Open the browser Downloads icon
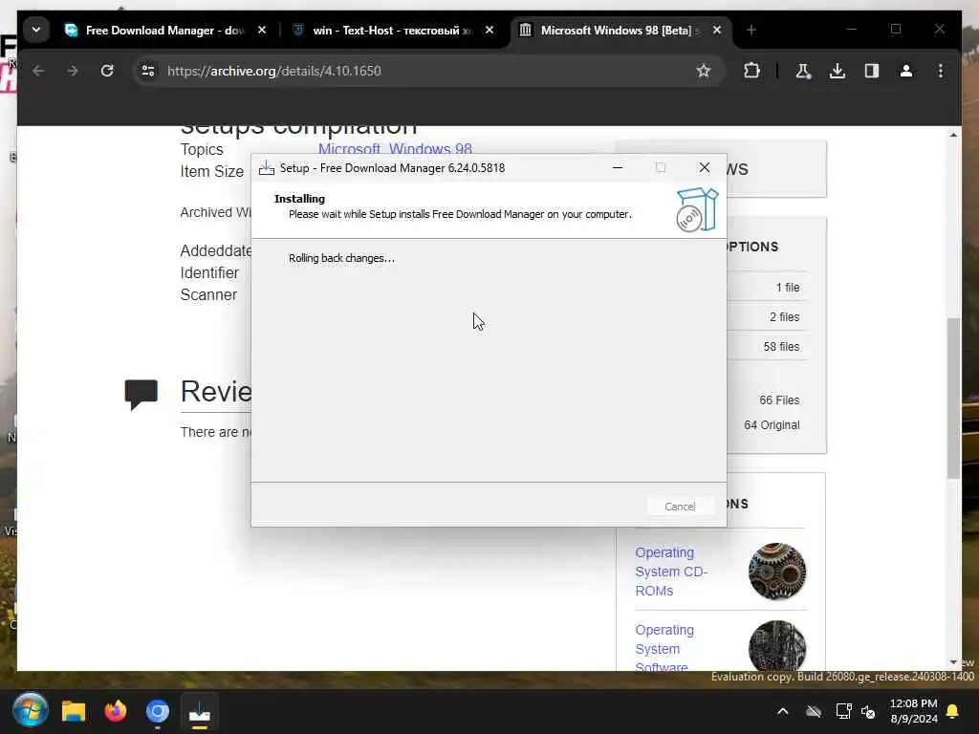The image size is (979, 734). tap(838, 71)
